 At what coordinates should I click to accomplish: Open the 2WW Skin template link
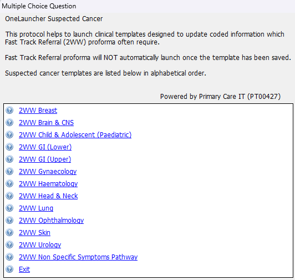[x=34, y=232]
